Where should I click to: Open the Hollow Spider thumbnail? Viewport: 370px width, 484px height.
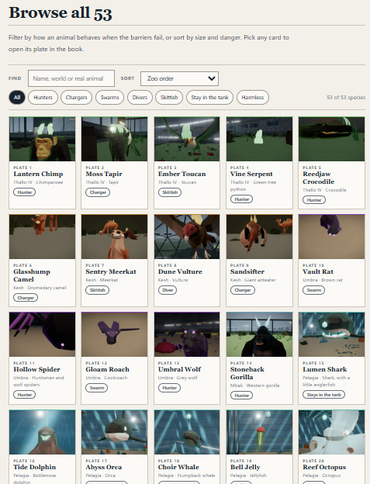pos(43,334)
